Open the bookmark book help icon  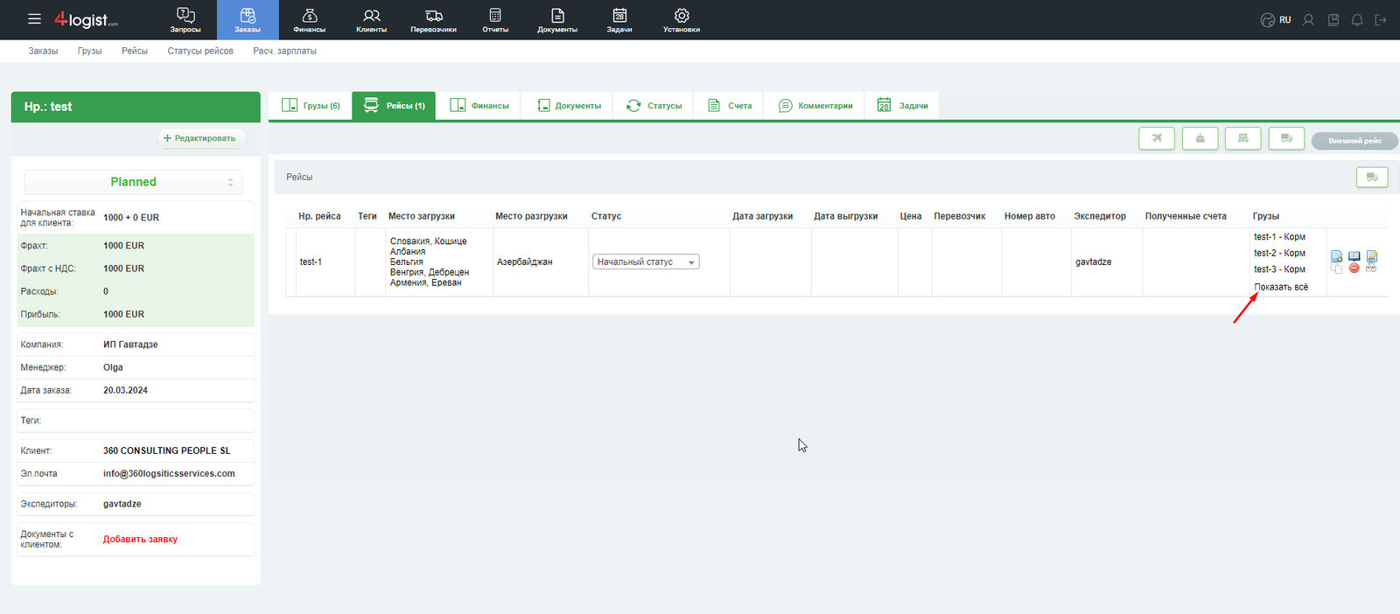pyautogui.click(x=1333, y=19)
